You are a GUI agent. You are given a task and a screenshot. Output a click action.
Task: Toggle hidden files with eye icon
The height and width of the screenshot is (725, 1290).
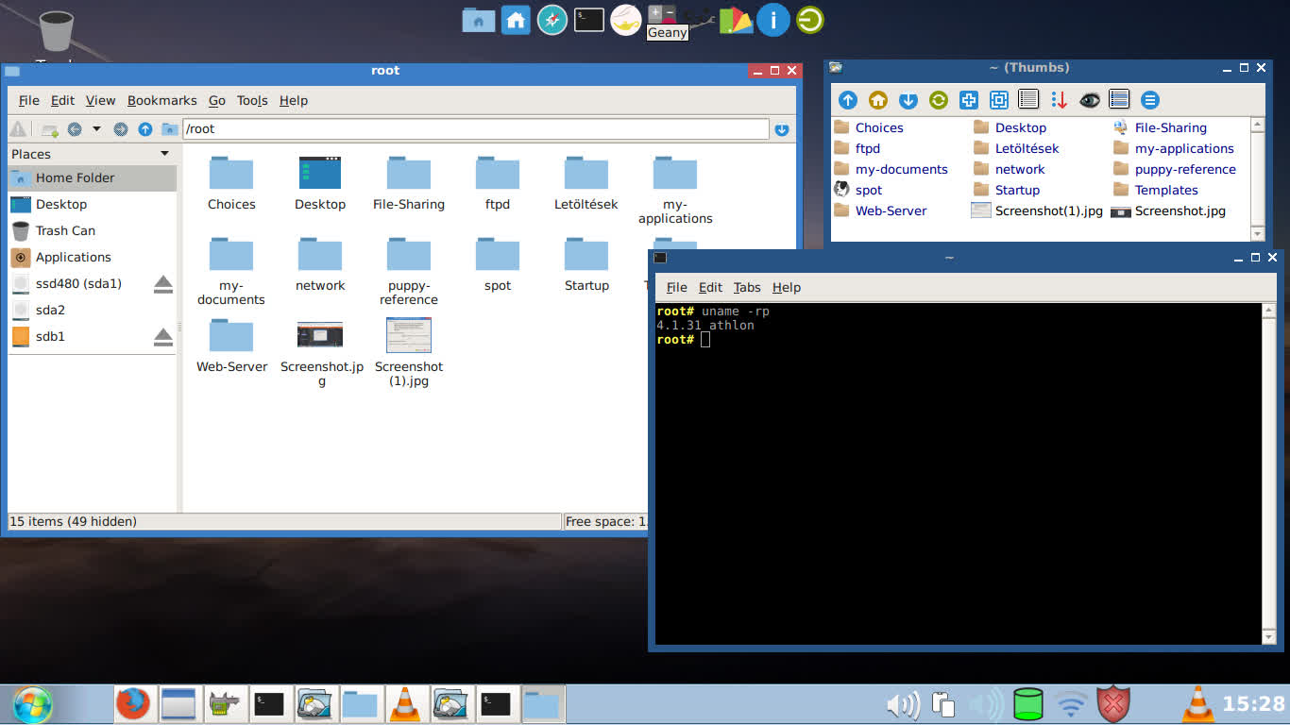pos(1090,100)
